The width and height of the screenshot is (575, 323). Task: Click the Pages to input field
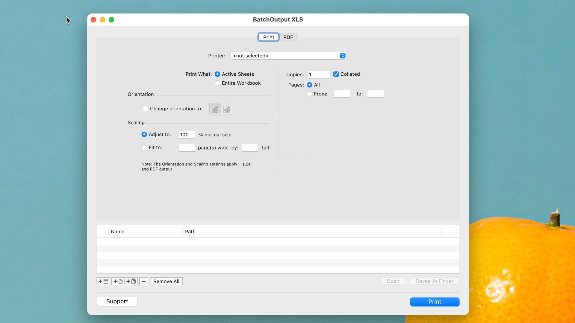point(375,94)
